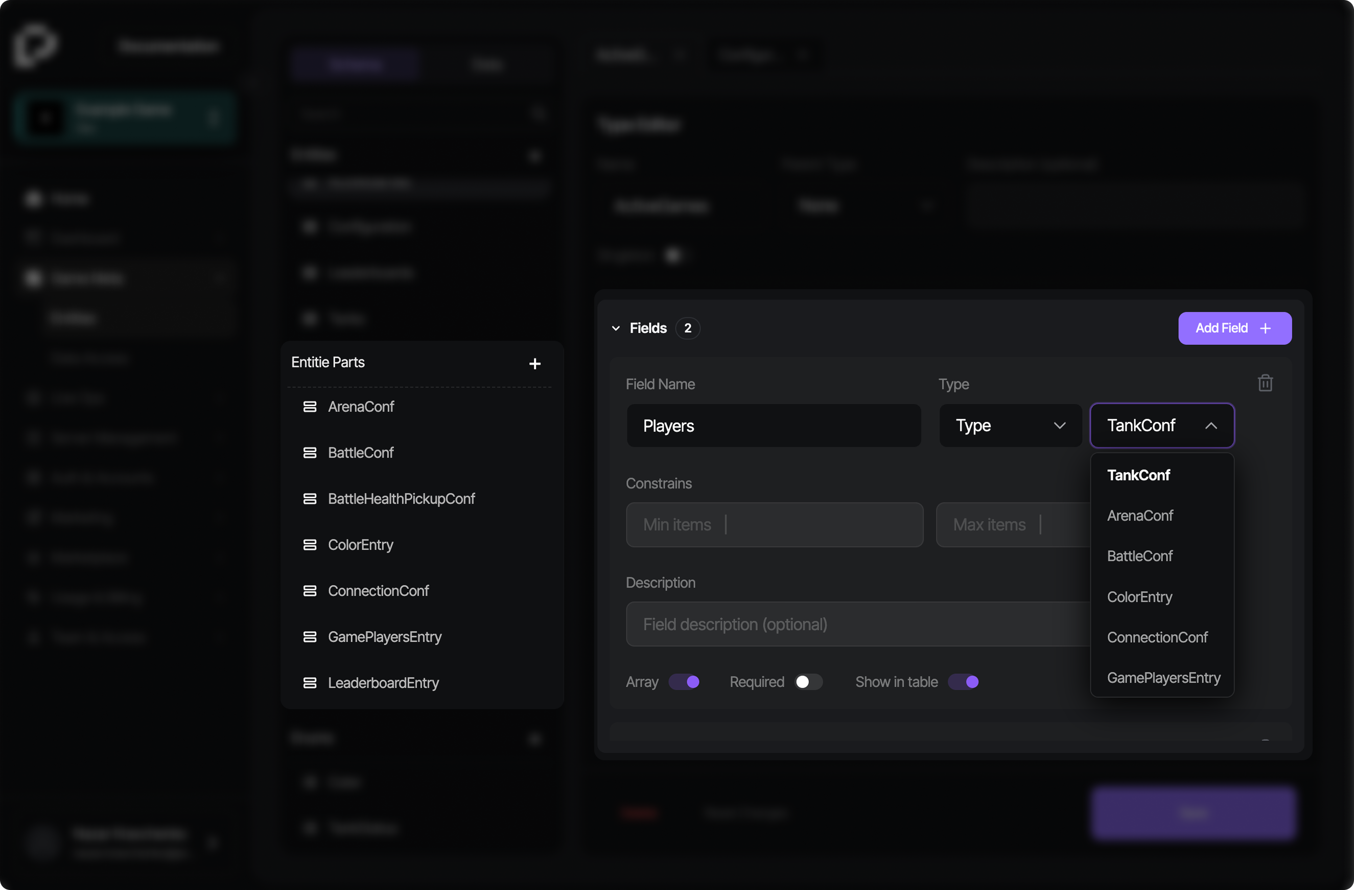Click the Add Field button
1354x890 pixels.
point(1234,328)
